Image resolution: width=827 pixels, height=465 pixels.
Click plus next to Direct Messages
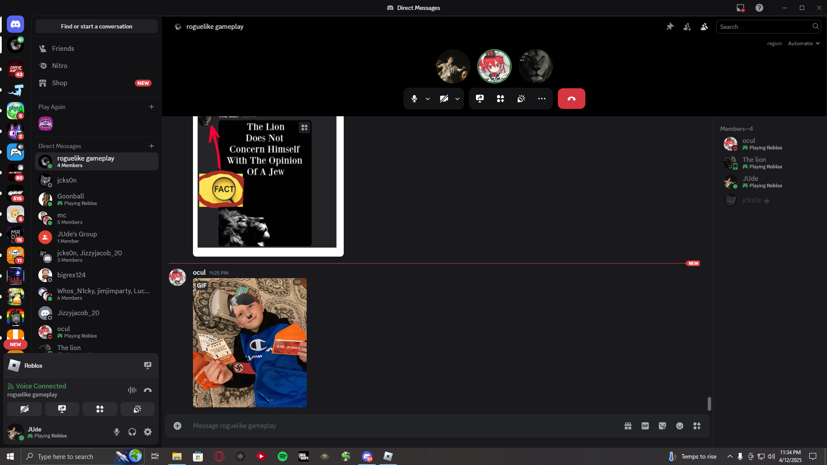[x=152, y=146]
